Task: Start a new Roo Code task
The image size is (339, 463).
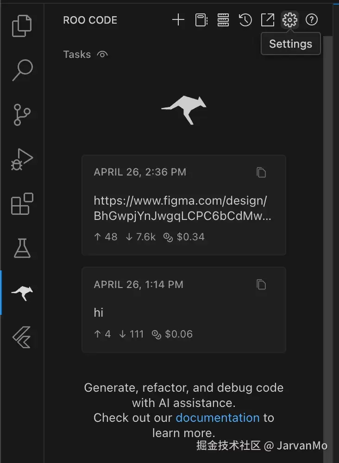Action: click(178, 20)
